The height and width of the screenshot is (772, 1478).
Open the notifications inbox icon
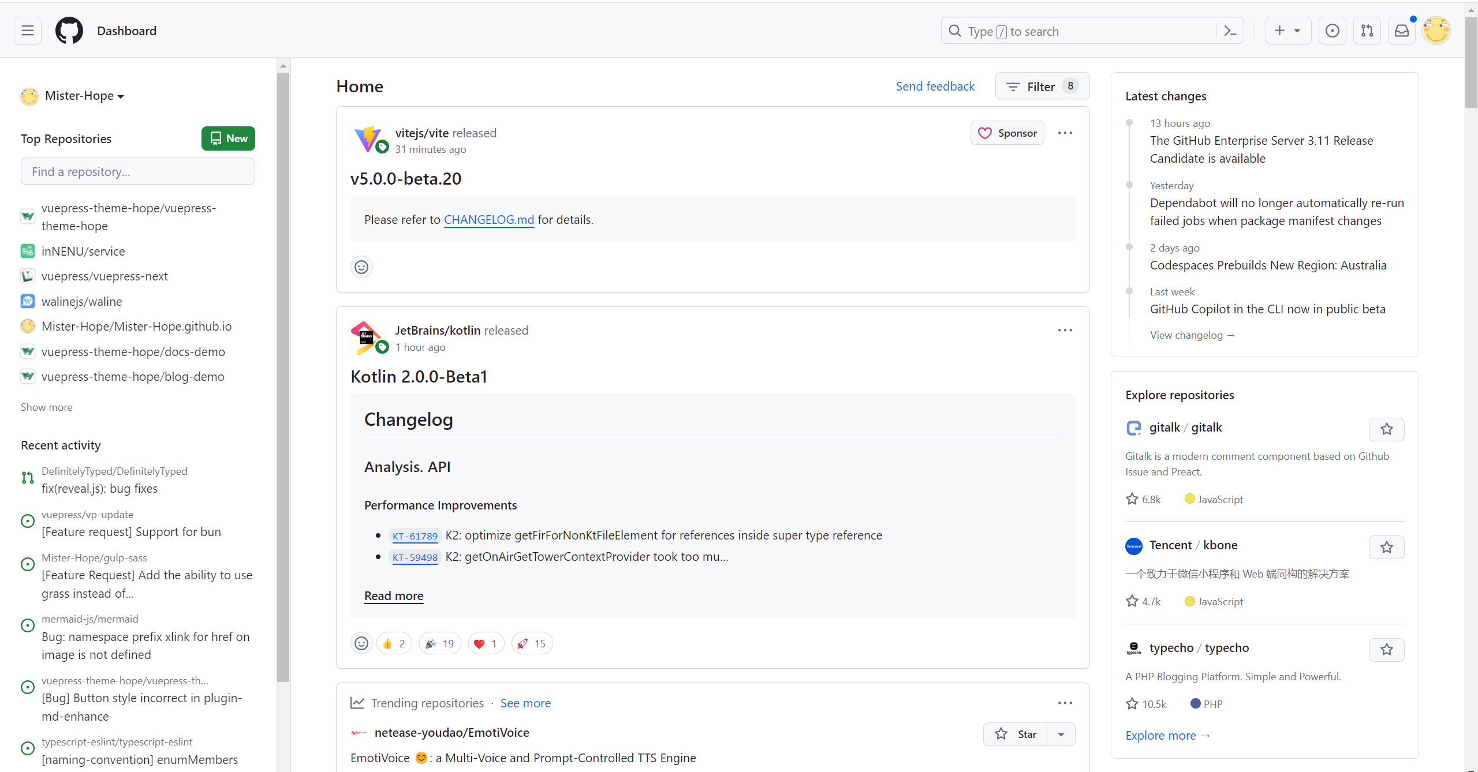click(x=1401, y=31)
